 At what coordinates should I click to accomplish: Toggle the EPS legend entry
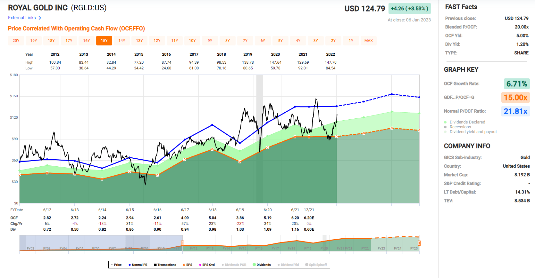tap(188, 265)
